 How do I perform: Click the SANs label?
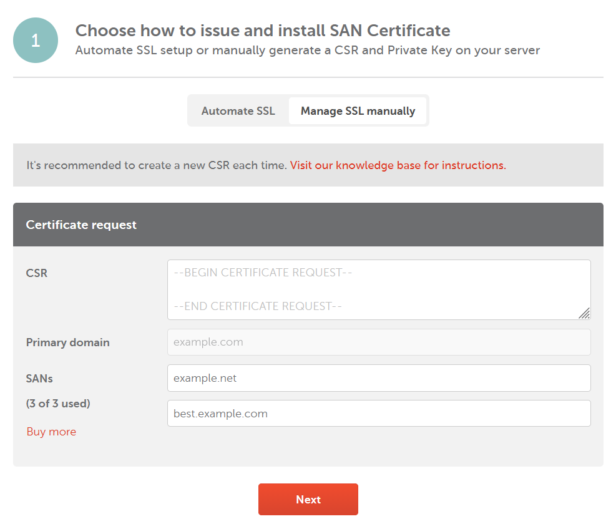pos(39,379)
